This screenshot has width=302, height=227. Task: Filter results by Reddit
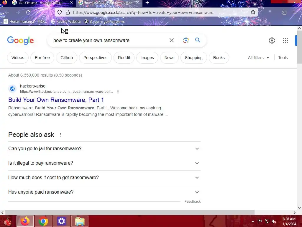tap(124, 58)
